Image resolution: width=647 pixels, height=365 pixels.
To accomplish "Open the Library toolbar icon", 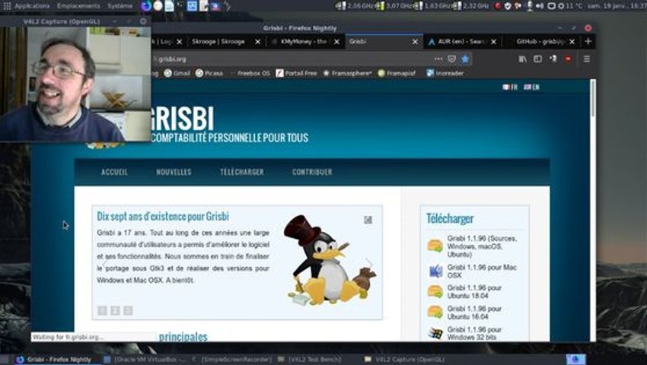I will 523,59.
